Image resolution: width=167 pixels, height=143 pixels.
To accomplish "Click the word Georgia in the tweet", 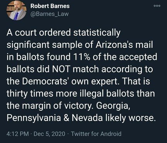I will coord(112,106).
